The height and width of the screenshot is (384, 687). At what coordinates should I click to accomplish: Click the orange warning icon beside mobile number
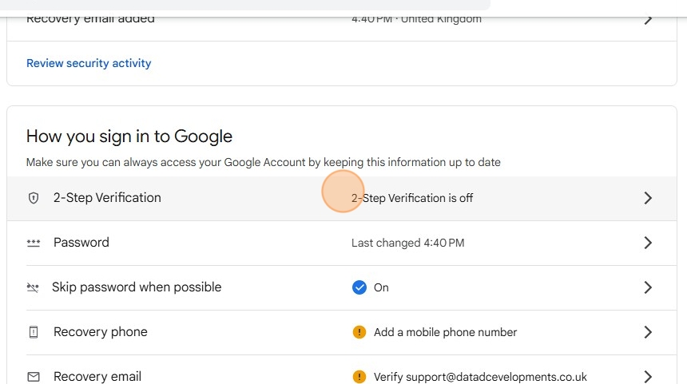pos(359,332)
